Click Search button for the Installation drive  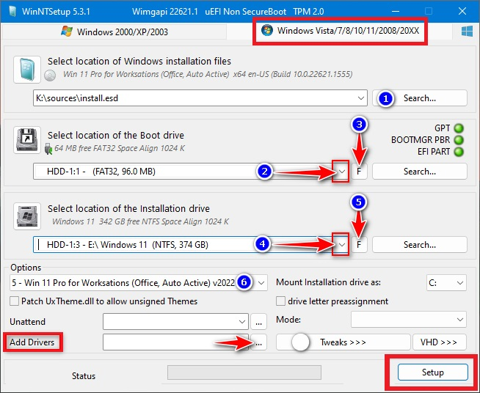point(420,245)
